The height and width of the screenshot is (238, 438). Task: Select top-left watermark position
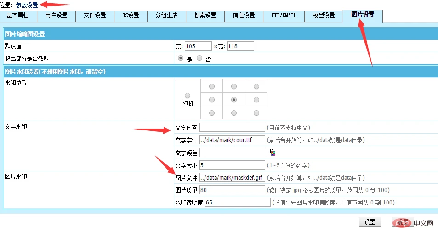pyautogui.click(x=212, y=86)
